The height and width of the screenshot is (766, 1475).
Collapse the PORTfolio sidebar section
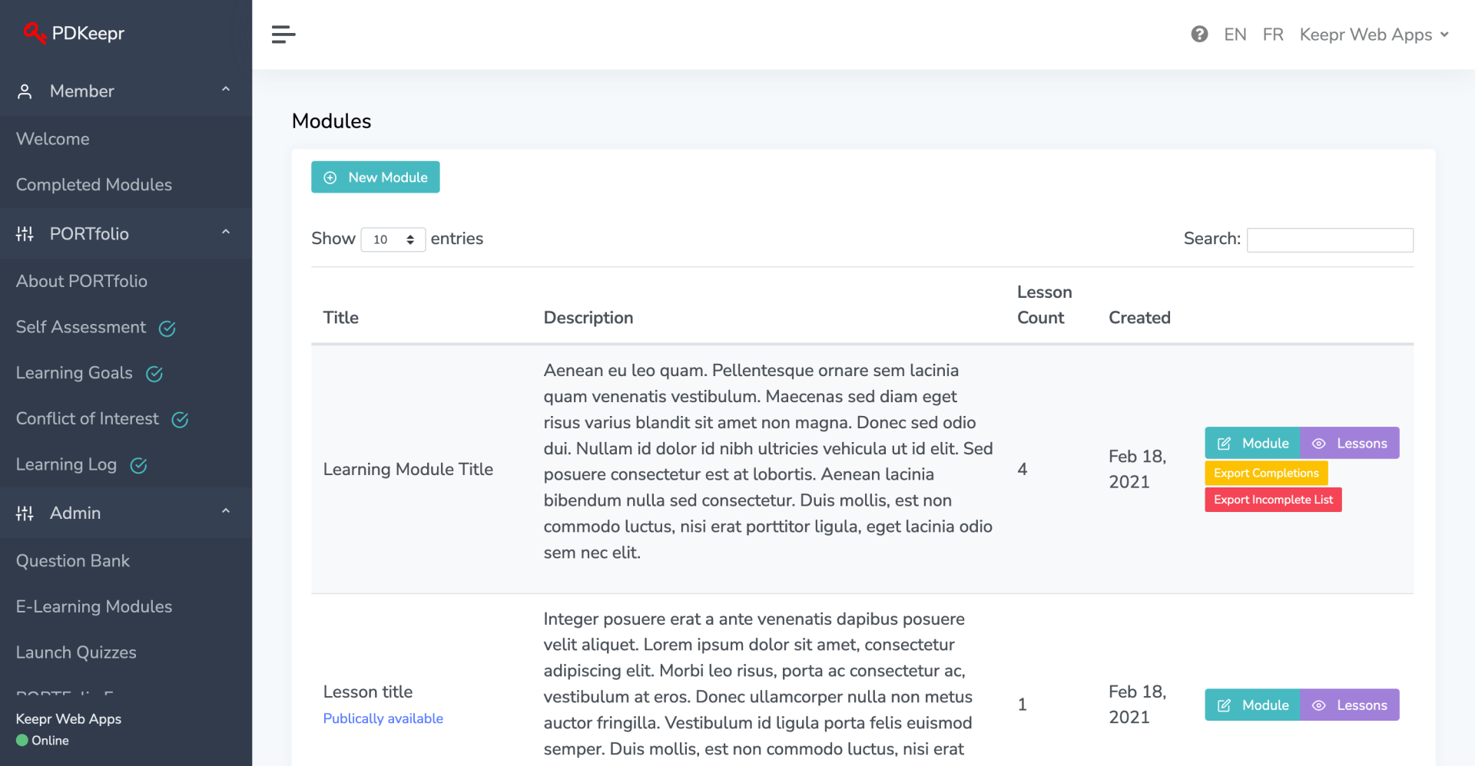tap(226, 233)
